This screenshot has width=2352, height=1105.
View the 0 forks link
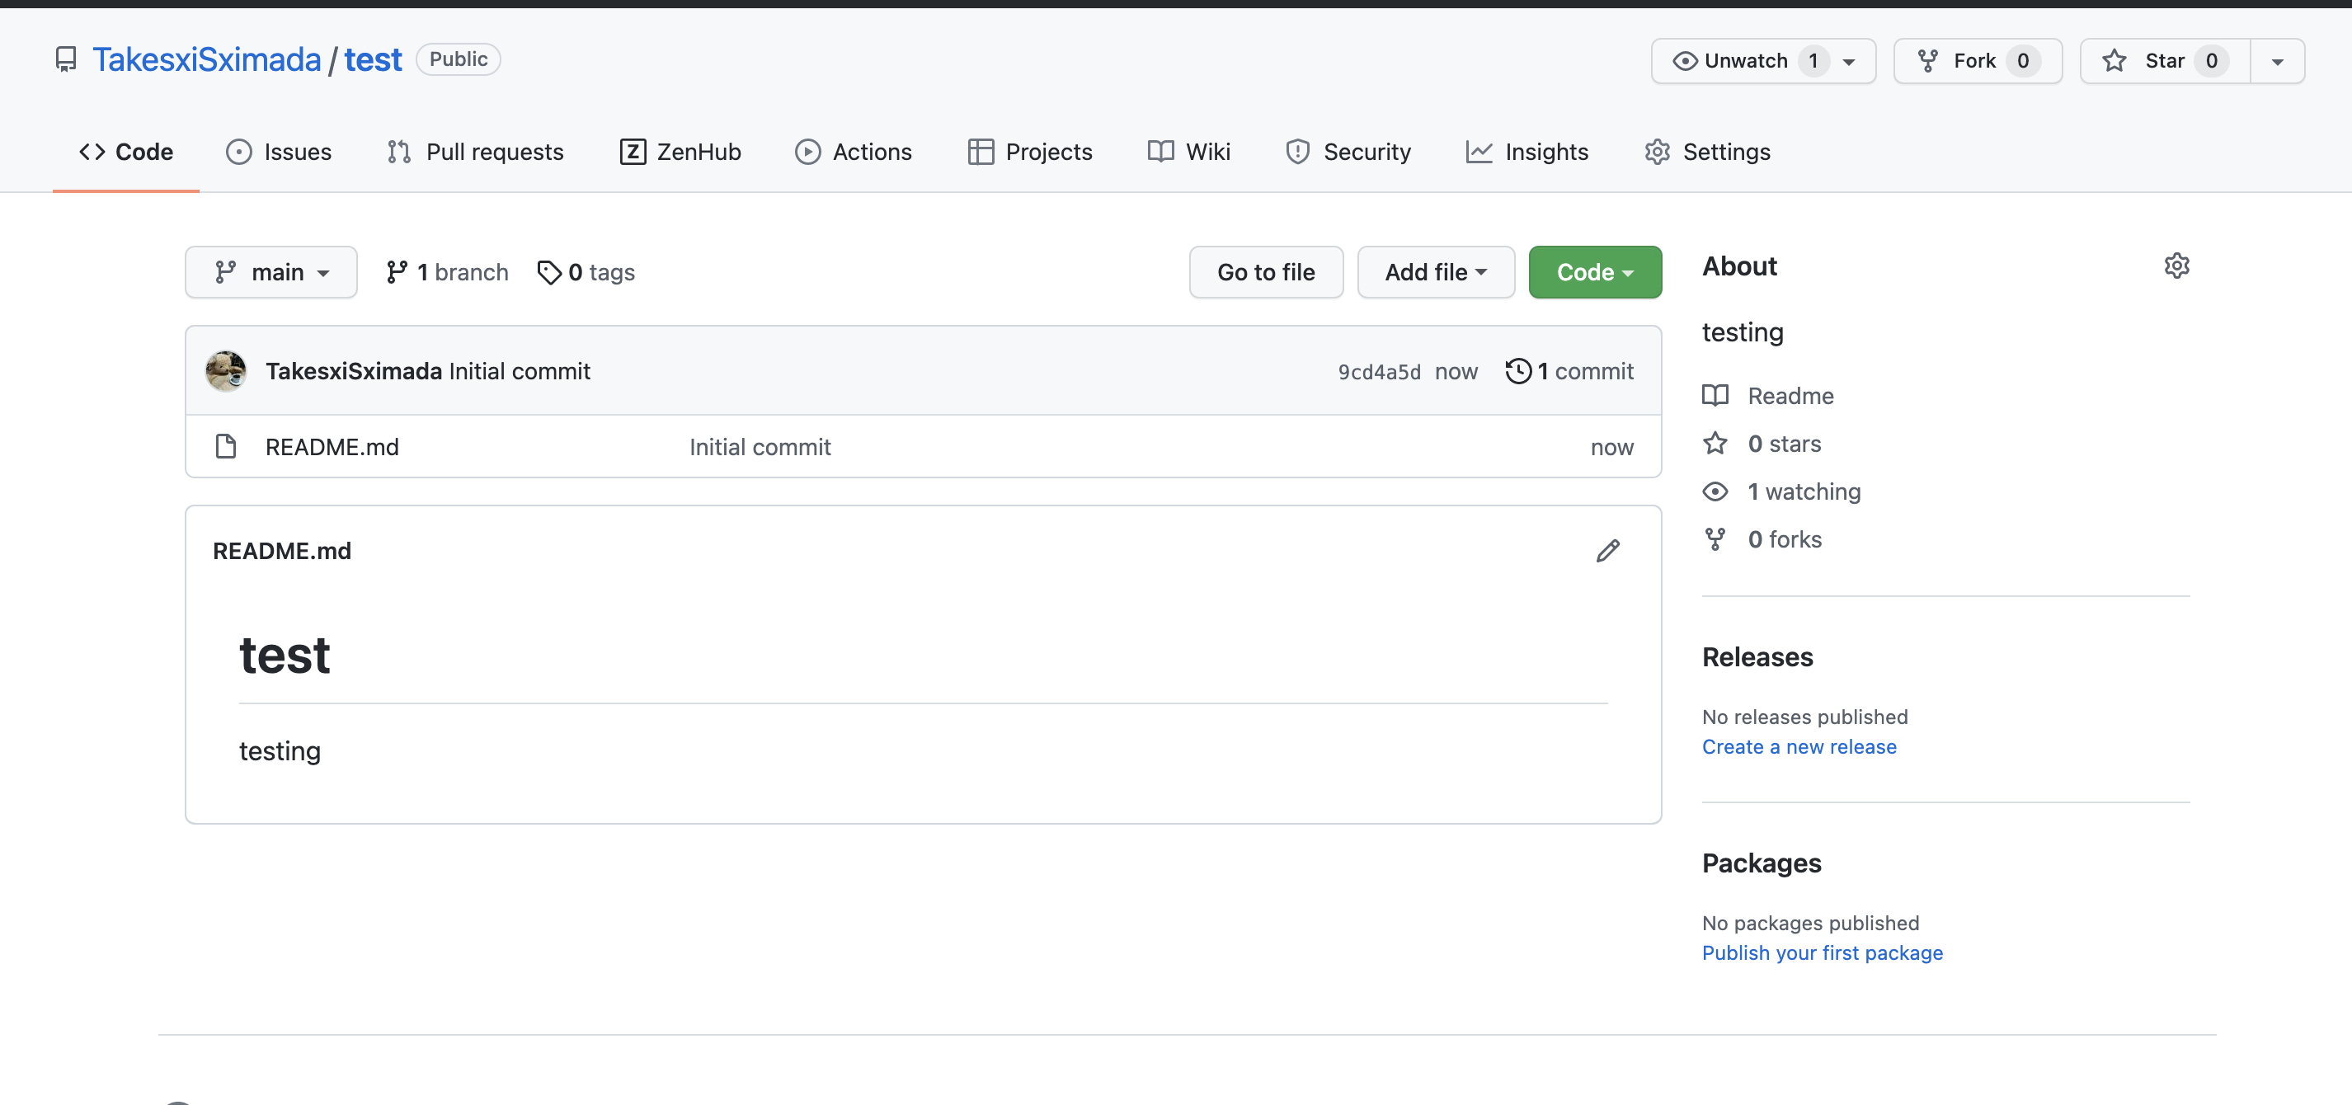point(1784,538)
